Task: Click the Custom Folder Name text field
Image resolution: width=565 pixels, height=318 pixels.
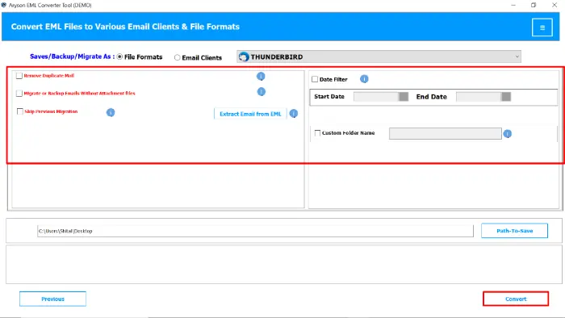Action: click(x=445, y=134)
